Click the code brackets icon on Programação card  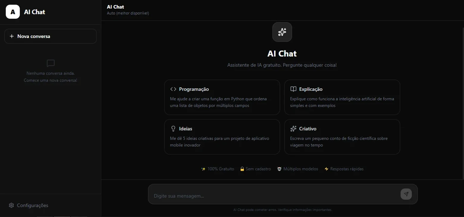click(x=173, y=89)
